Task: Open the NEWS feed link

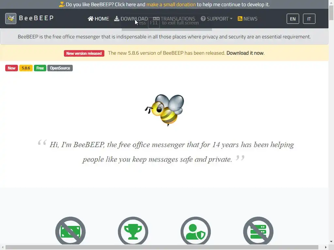Action: coord(247,19)
